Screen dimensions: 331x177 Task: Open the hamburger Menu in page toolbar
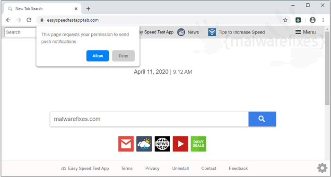pos(305,32)
